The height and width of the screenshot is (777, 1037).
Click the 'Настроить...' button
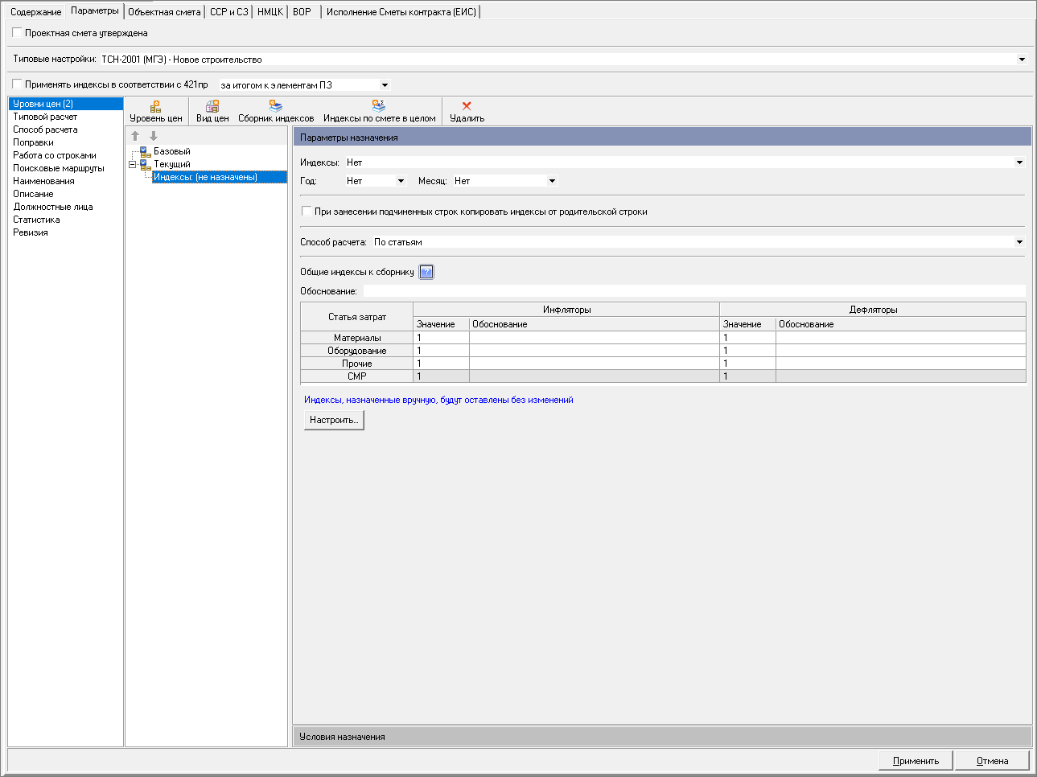coord(334,420)
